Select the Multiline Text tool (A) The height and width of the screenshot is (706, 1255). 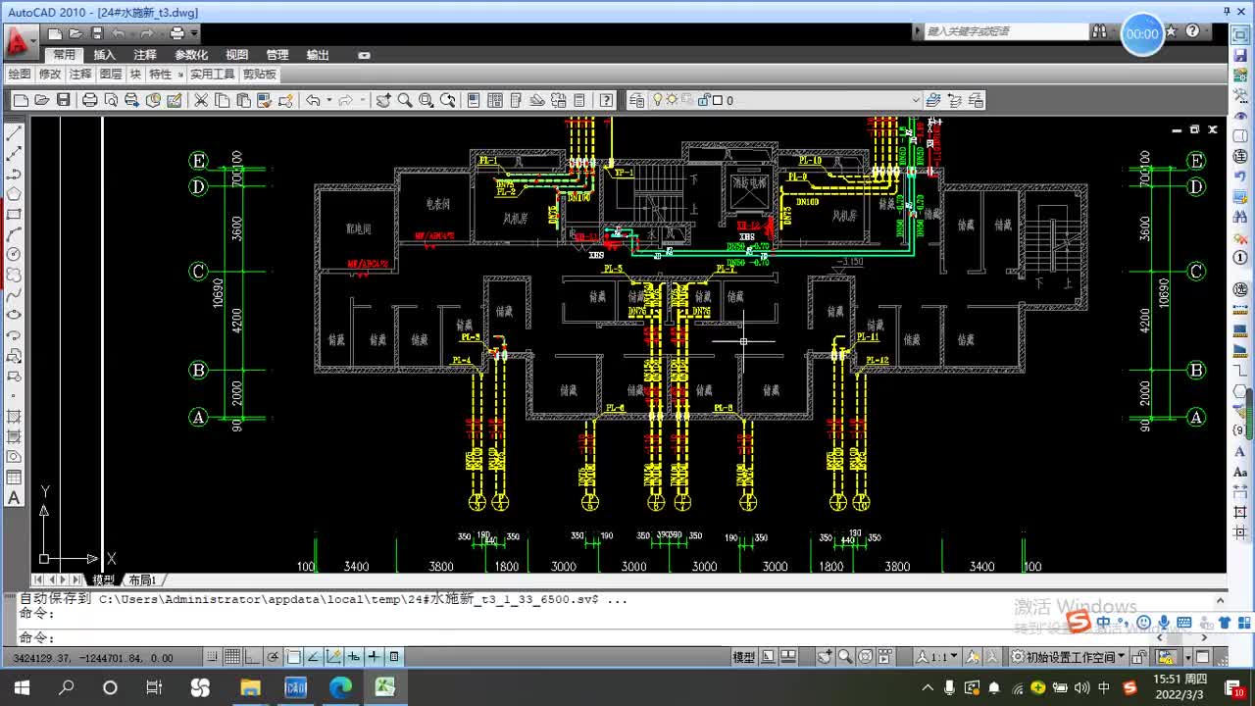[14, 497]
